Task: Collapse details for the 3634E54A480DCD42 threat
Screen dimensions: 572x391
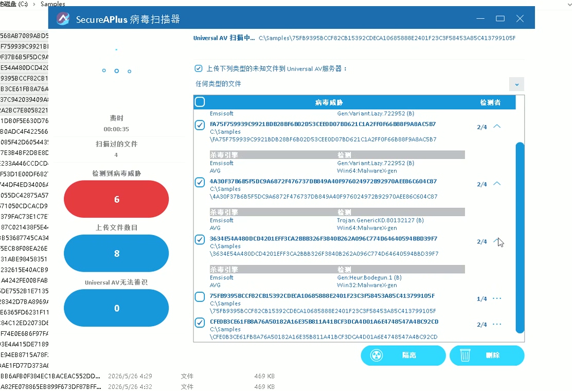Action: [x=497, y=241]
